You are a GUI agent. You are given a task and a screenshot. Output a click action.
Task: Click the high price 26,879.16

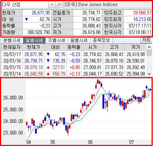tap(114, 61)
